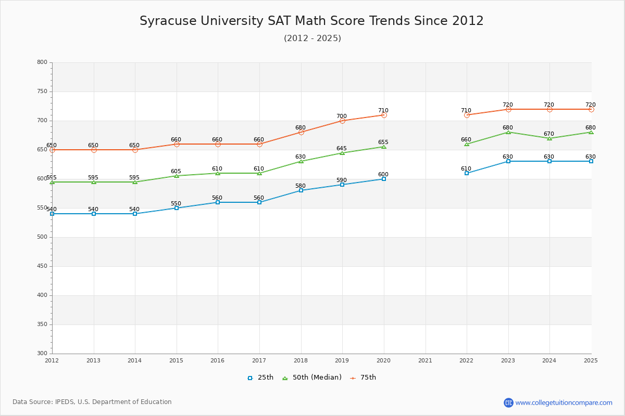Click the subtitle (2012 - 2025)
625x416 pixels.
click(312, 38)
